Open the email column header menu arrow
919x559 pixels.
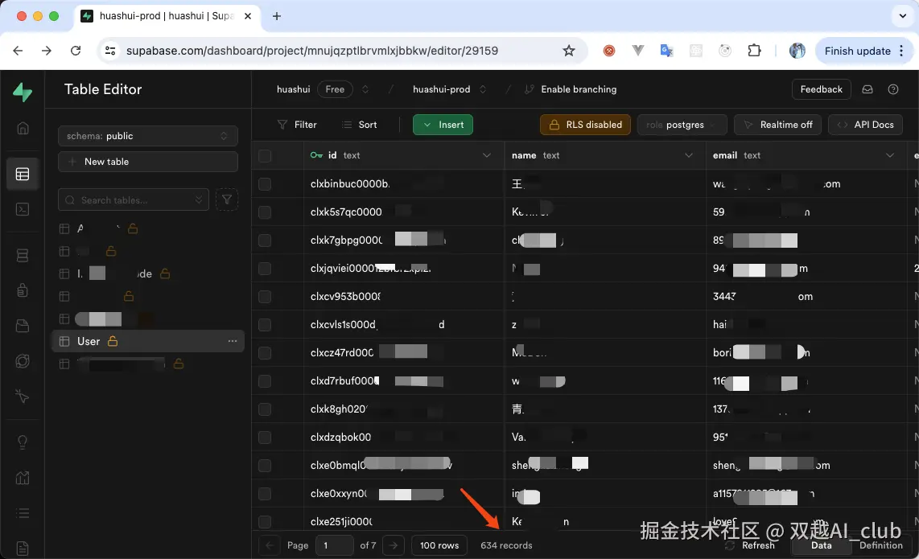[890, 155]
